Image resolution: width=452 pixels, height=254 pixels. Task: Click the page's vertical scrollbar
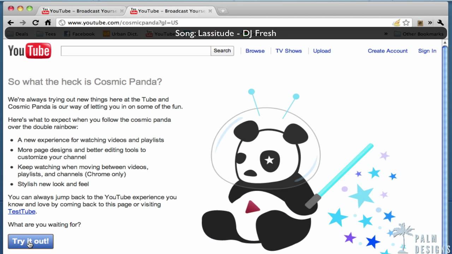click(x=445, y=146)
